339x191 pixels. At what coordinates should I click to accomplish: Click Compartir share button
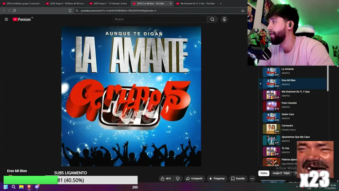point(194,179)
